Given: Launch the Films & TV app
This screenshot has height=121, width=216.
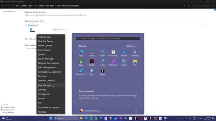Looking at the screenshot, I should [x=81, y=72].
